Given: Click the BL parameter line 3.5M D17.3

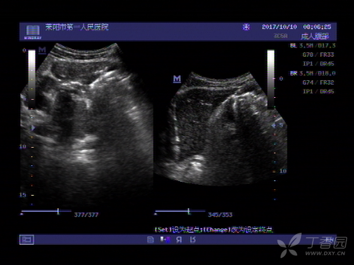Looking at the screenshot, I should point(313,45).
